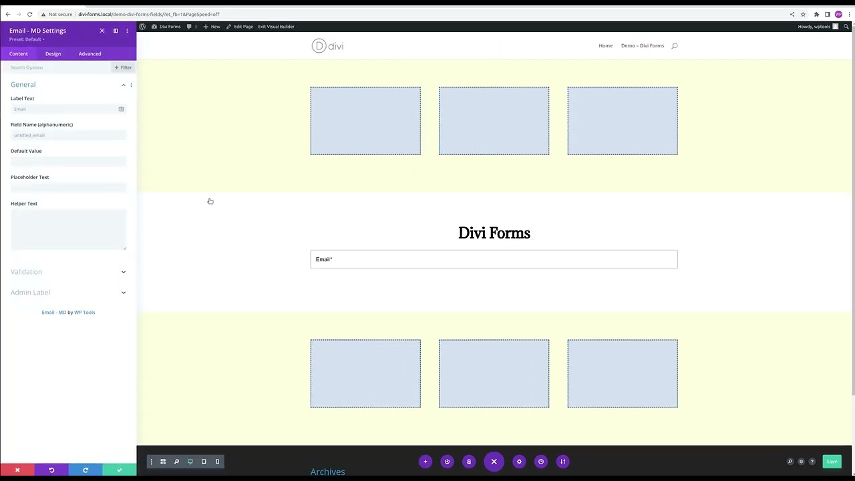Click site header search icon
The height and width of the screenshot is (481, 855).
click(675, 46)
